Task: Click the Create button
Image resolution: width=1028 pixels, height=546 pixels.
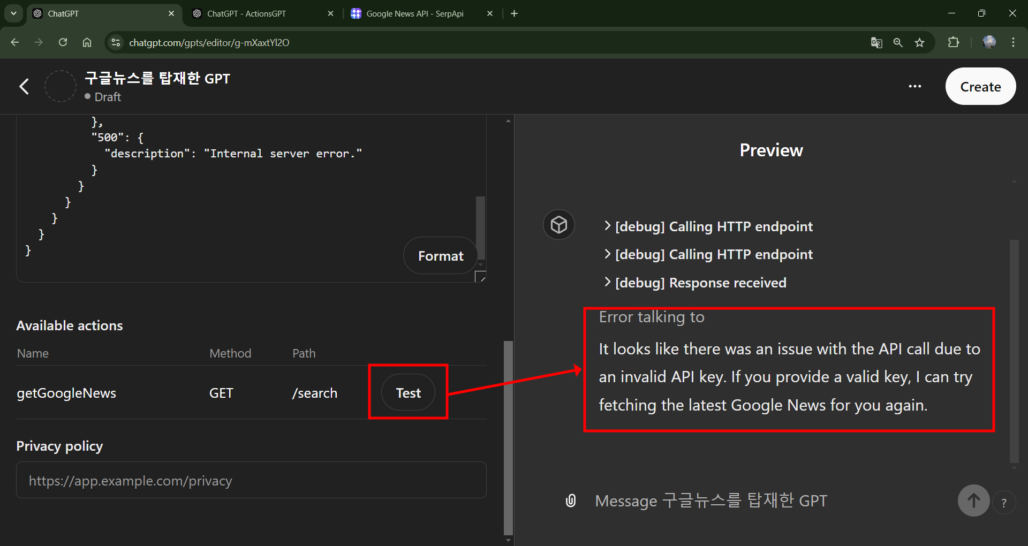Action: pos(980,86)
